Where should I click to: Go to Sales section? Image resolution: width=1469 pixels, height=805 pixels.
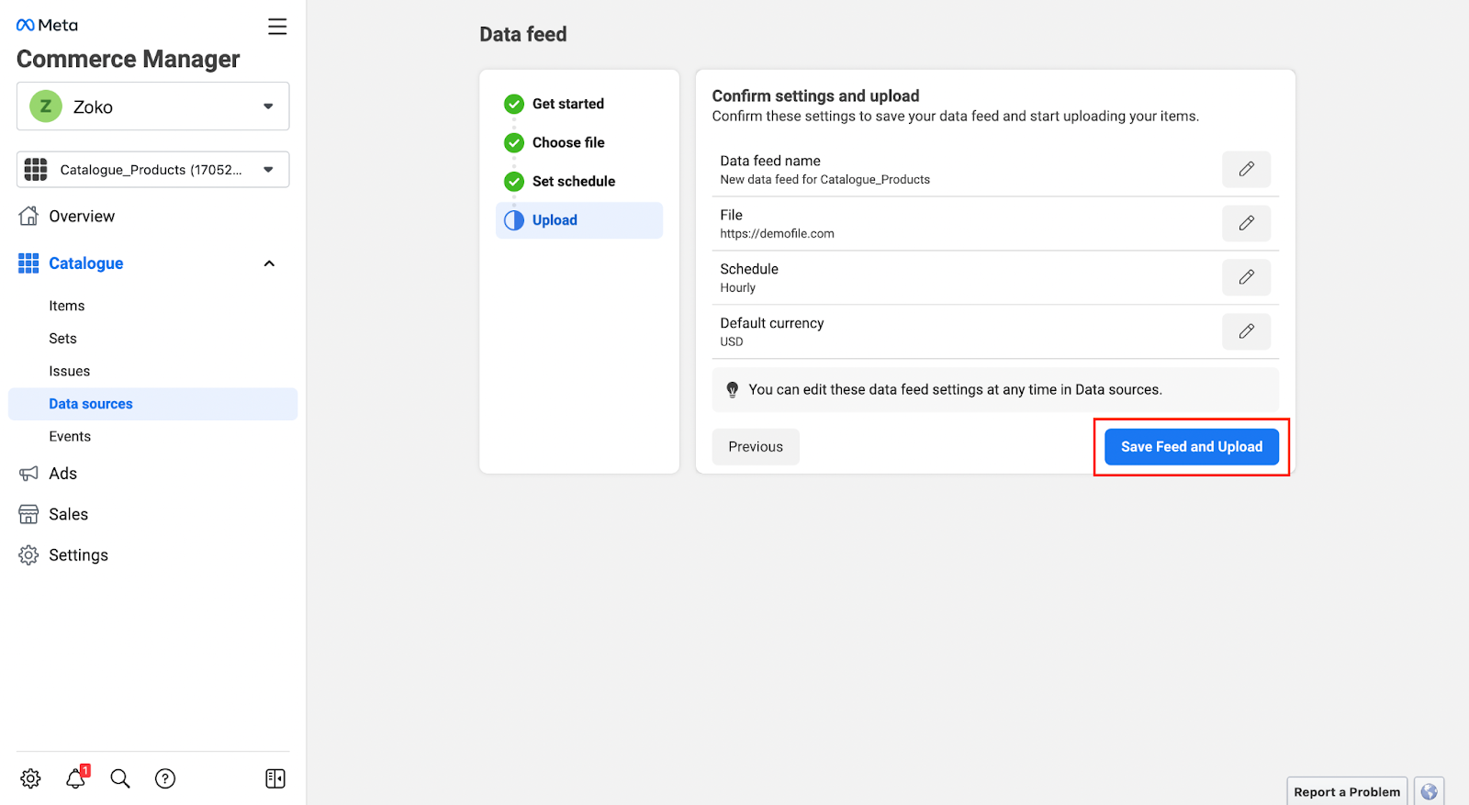click(x=69, y=514)
